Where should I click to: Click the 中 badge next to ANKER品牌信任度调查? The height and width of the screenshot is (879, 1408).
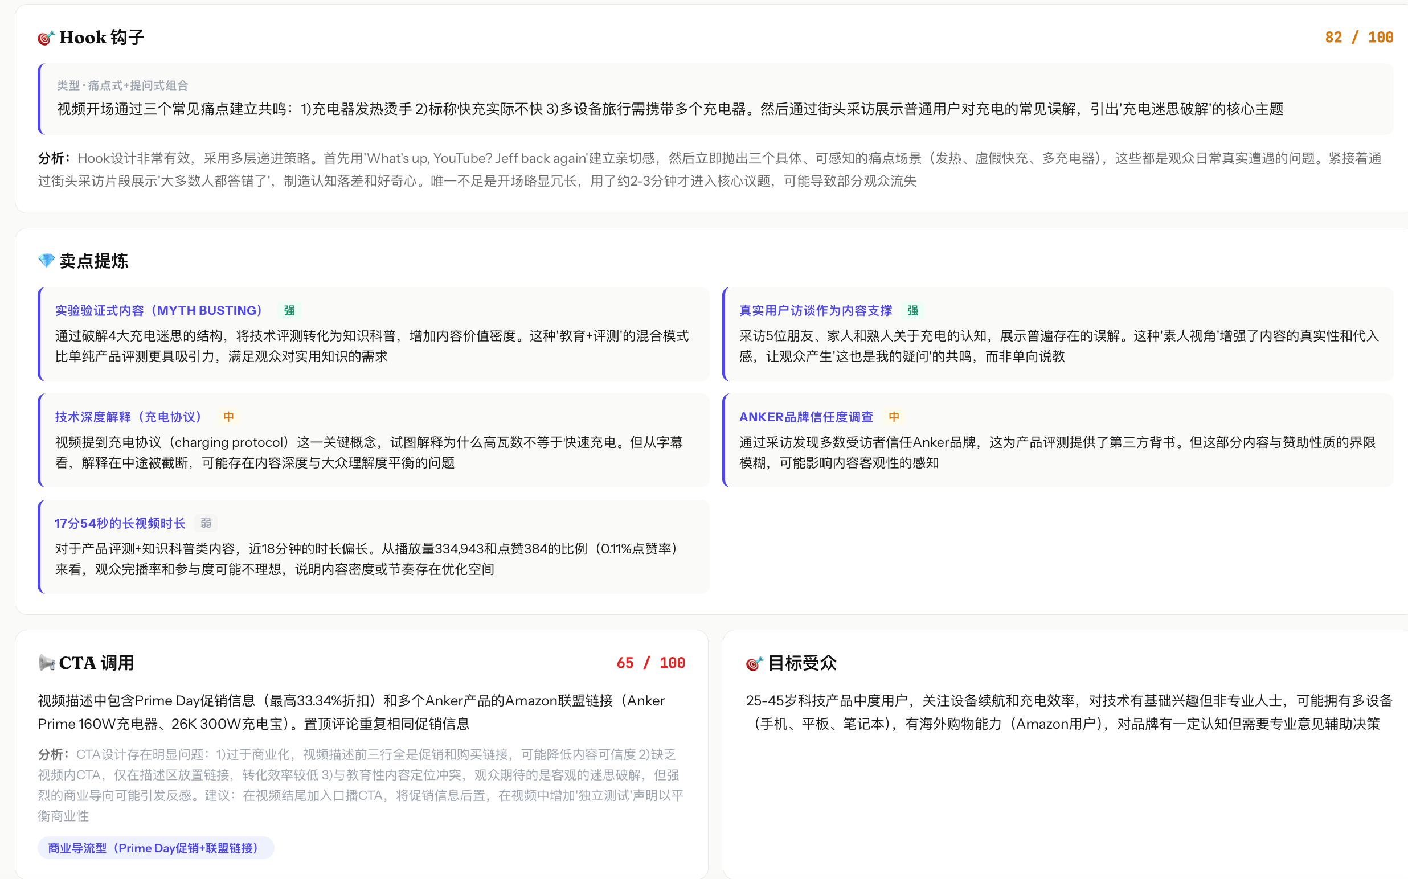(x=894, y=417)
